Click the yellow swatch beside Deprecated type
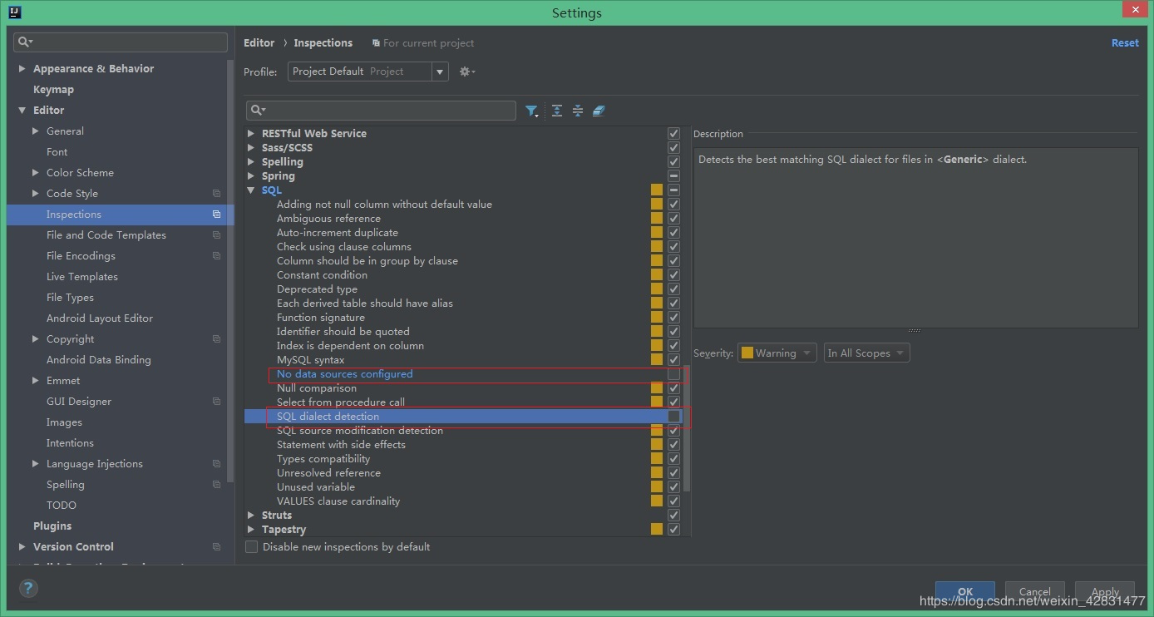This screenshot has height=617, width=1154. tap(657, 289)
